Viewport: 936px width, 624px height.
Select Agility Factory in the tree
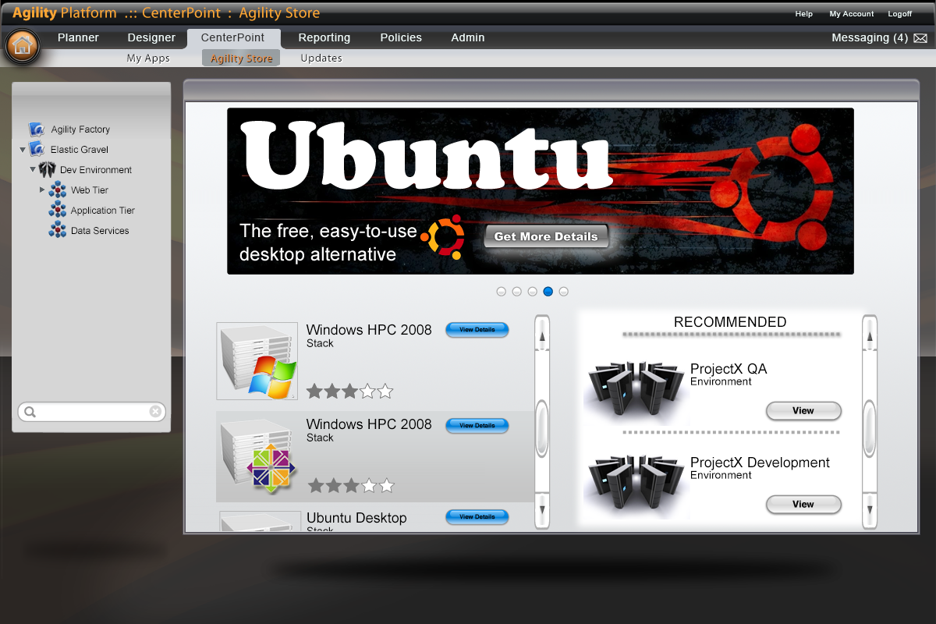coord(80,129)
